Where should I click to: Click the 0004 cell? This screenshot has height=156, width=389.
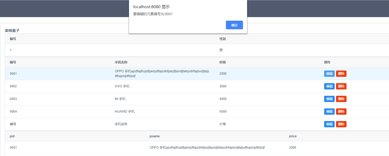point(13,112)
